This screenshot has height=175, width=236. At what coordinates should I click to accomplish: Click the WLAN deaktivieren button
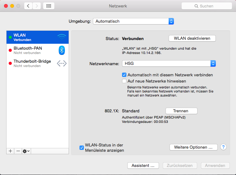coord(192,38)
